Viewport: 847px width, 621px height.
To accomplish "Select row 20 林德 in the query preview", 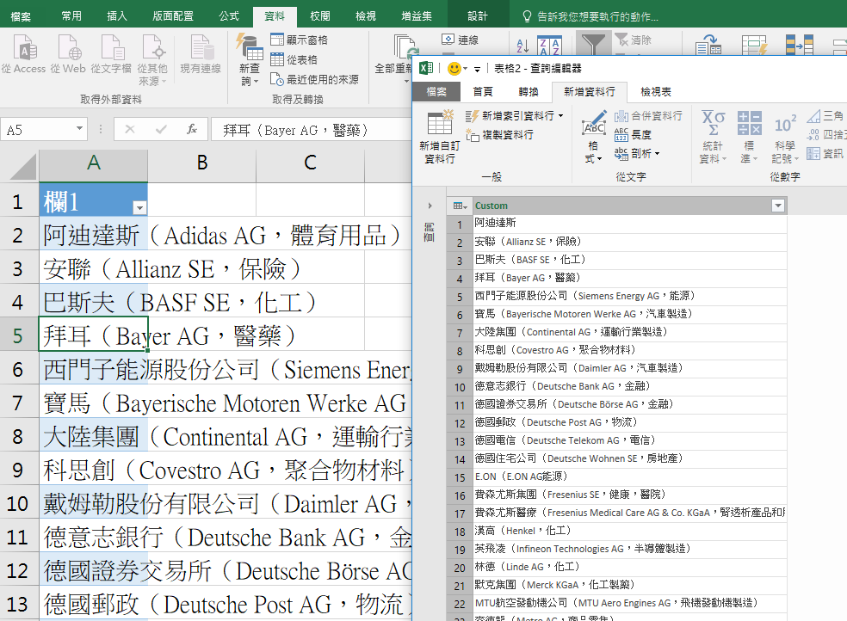I will tap(630, 567).
